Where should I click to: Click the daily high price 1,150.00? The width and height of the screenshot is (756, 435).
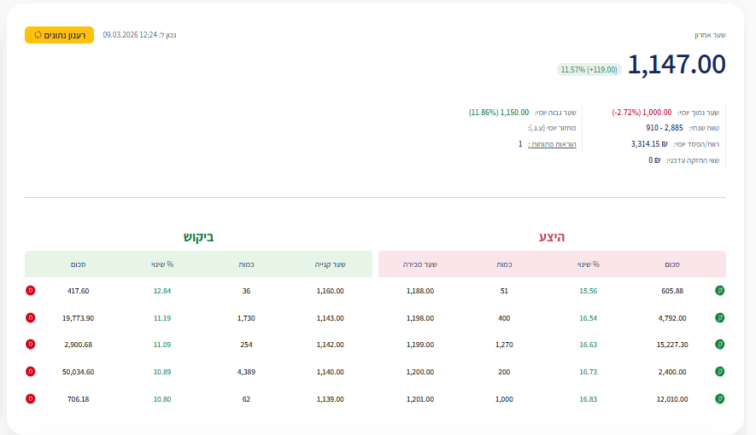point(514,113)
